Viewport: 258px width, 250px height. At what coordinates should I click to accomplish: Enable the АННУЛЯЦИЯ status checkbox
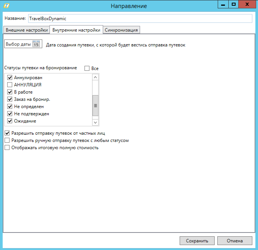coord(10,85)
